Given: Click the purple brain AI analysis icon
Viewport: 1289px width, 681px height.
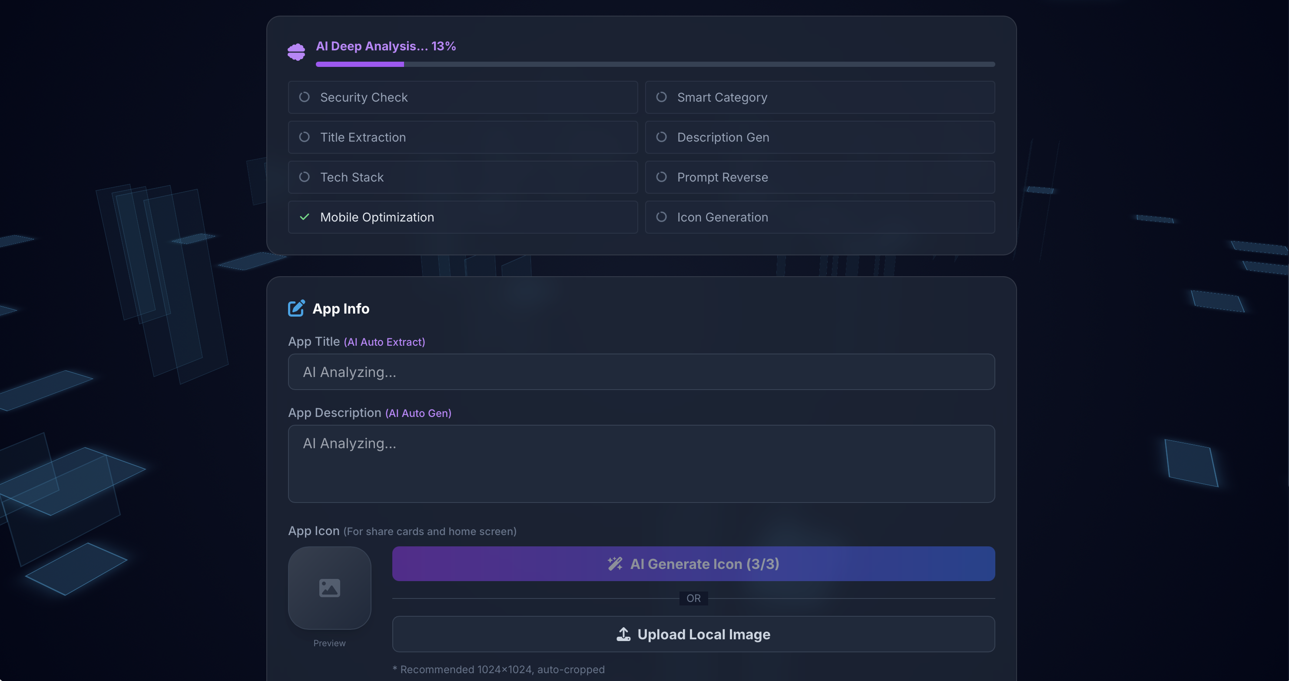Looking at the screenshot, I should coord(296,52).
